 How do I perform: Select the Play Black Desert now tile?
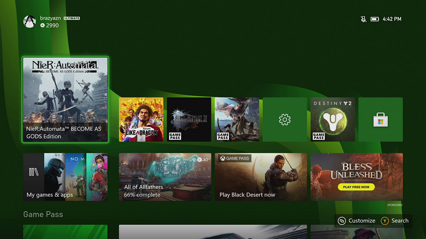coord(261,177)
